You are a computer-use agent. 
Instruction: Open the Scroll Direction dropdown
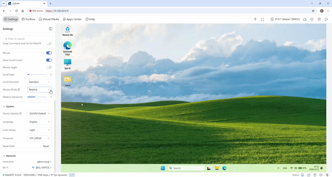click(x=39, y=82)
